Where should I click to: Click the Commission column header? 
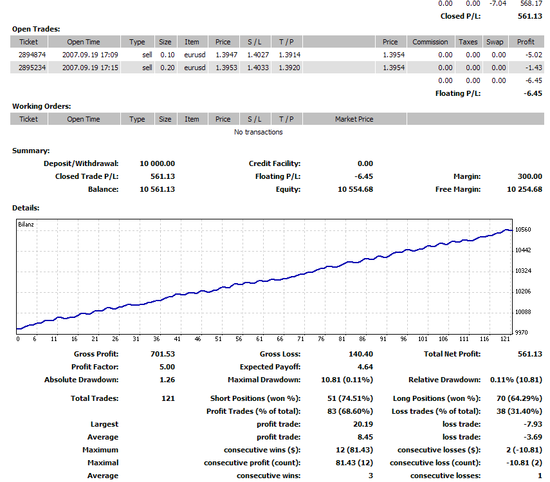click(x=430, y=42)
